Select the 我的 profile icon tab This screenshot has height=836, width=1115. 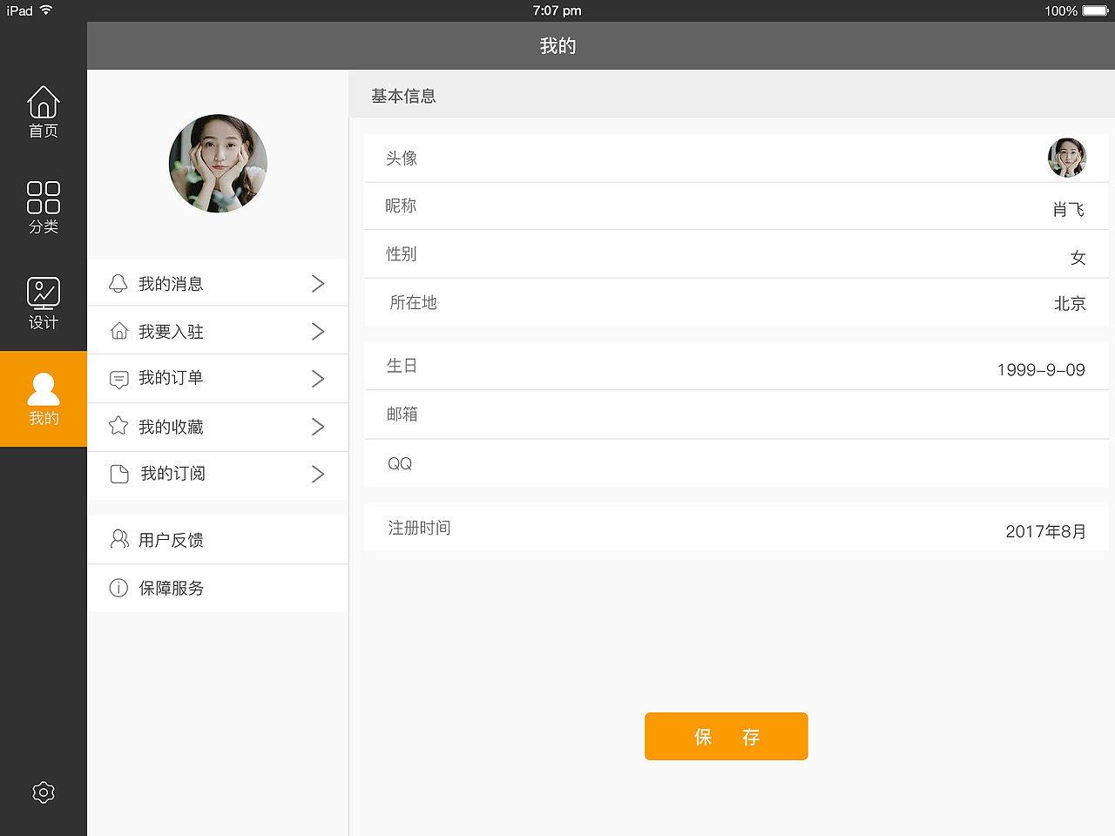(44, 399)
